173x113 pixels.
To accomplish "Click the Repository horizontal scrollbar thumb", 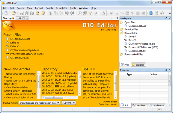I will tap(54, 97).
